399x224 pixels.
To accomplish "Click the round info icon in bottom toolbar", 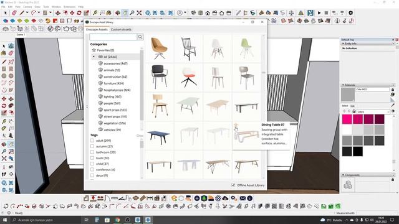I will coord(249,198).
